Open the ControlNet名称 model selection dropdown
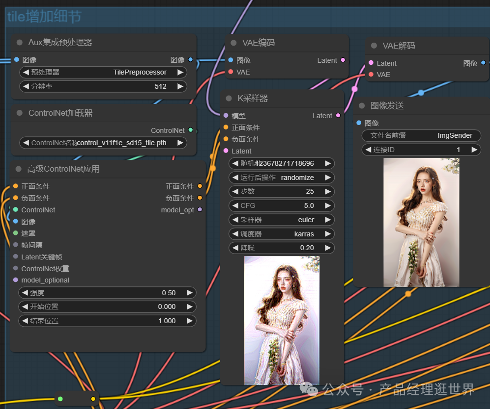Image resolution: width=490 pixels, height=409 pixels. tap(103, 144)
